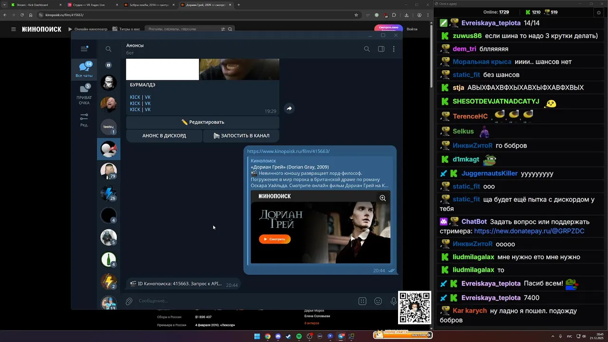Click username JuggernautsKiller in stream chat
608x342 pixels.
tap(489, 173)
